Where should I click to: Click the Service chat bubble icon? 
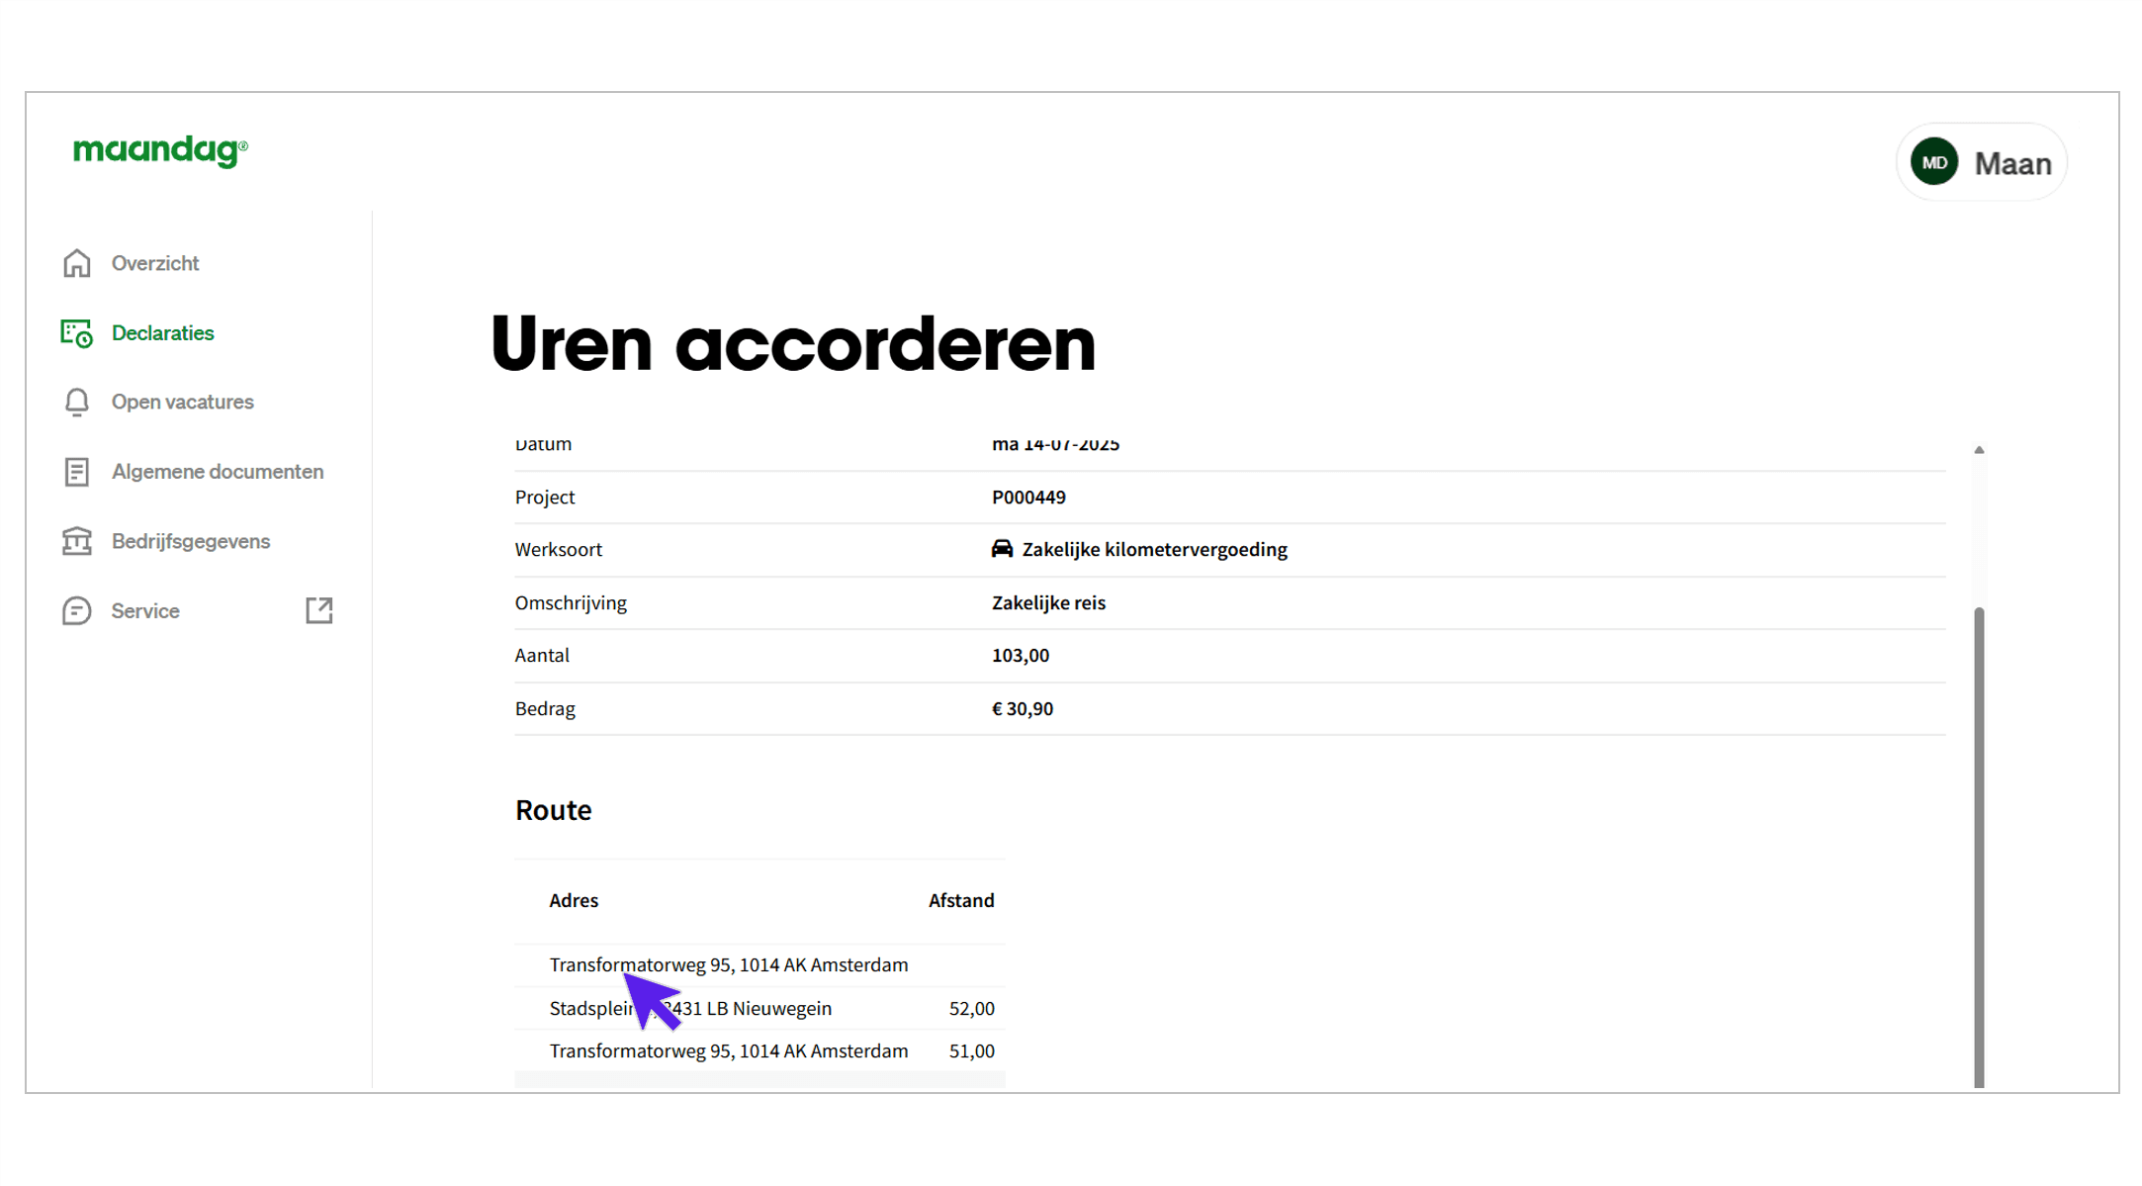tap(76, 610)
